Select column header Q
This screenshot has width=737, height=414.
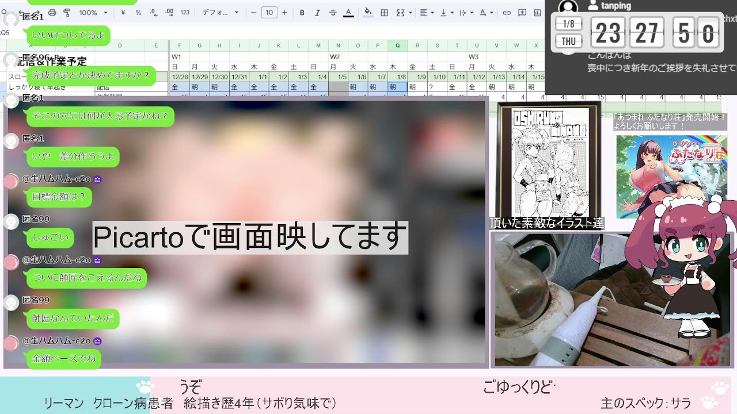397,45
